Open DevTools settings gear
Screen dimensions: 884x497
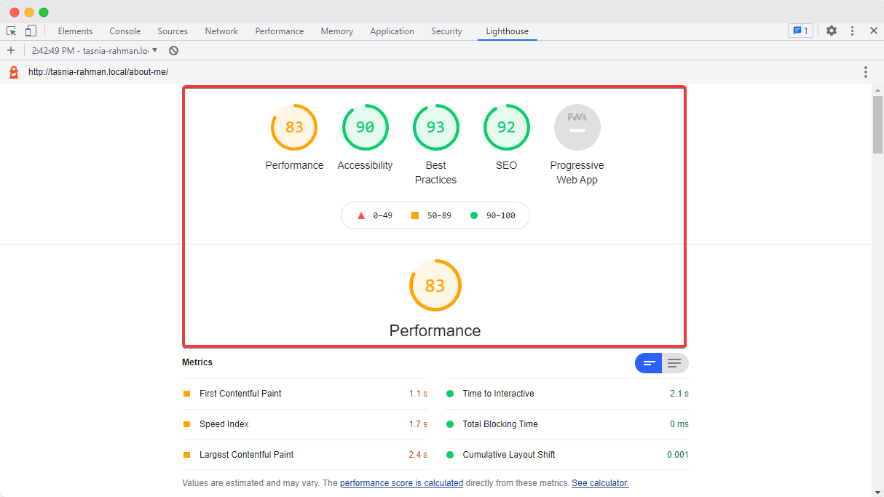click(832, 31)
